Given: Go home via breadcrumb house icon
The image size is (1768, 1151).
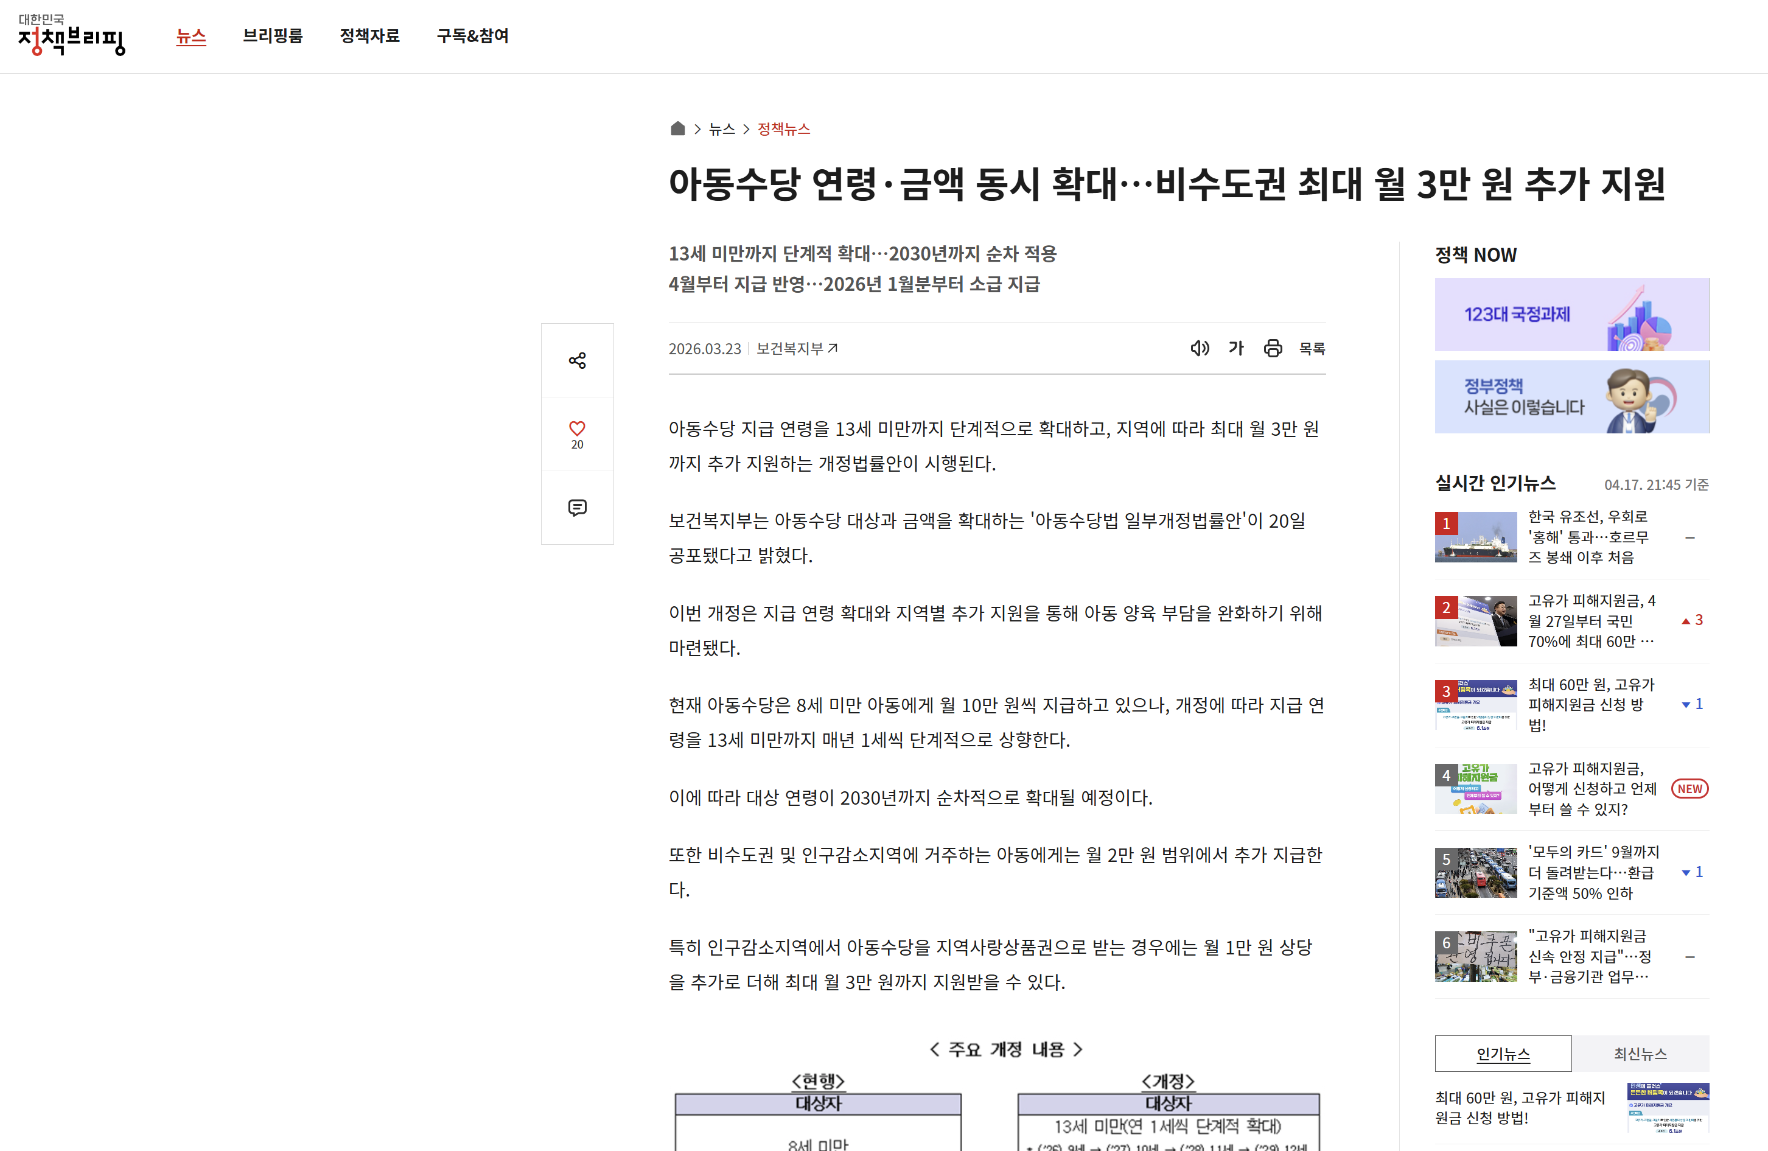Looking at the screenshot, I should point(677,128).
